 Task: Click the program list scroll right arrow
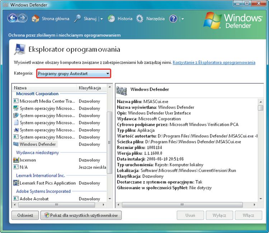click(x=103, y=205)
